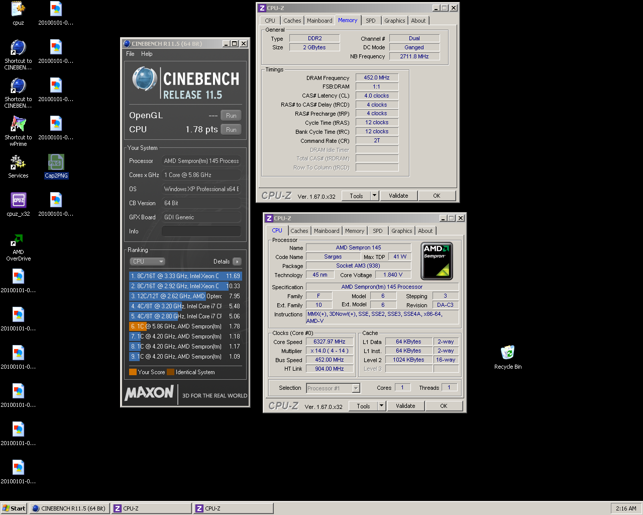Open Mainboard tab in lower CPU-Z window
643x515 pixels.
(327, 231)
